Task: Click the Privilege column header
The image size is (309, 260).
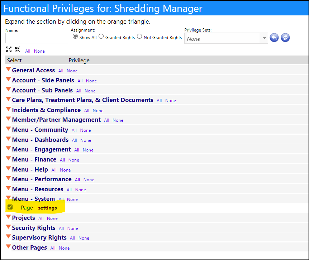Action: (79, 61)
